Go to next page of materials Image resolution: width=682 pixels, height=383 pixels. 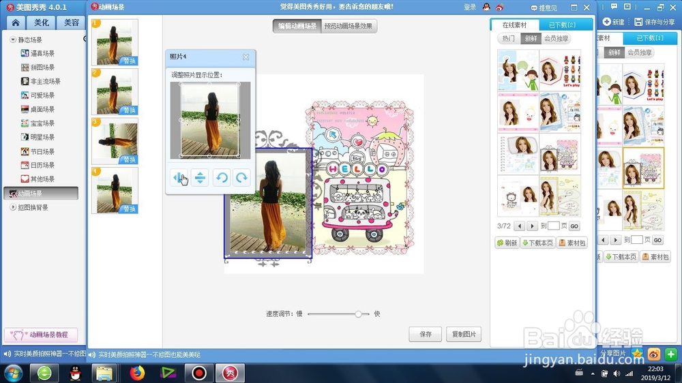(x=533, y=226)
